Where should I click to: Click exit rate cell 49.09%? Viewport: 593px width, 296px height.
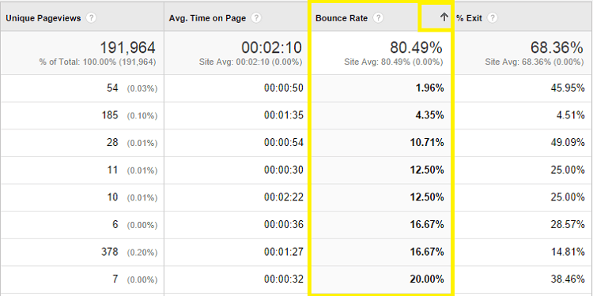[523, 143]
